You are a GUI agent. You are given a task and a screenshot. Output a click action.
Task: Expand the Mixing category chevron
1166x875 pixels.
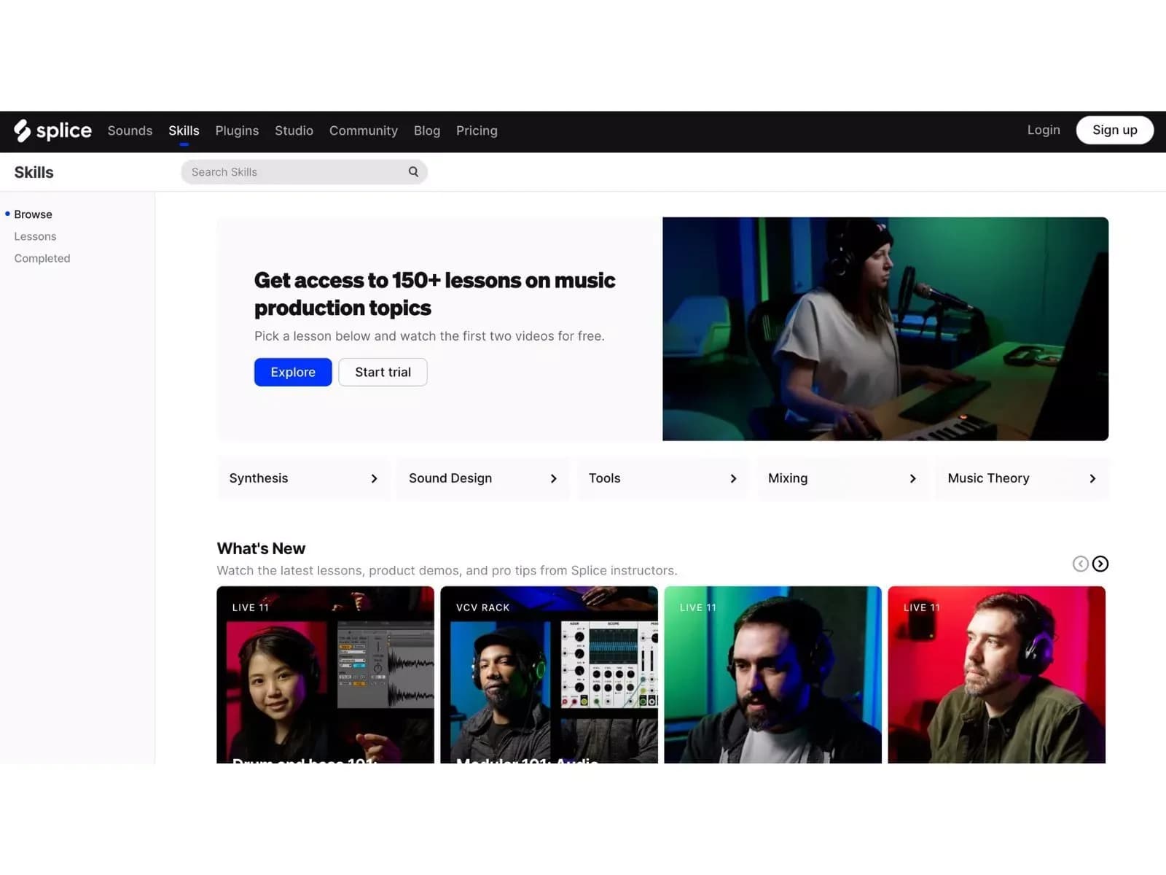912,479
